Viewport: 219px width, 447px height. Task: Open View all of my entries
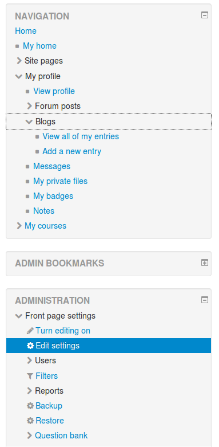tap(81, 136)
